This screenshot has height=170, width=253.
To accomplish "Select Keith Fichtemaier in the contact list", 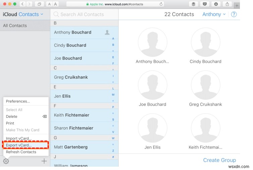I will tap(84, 115).
